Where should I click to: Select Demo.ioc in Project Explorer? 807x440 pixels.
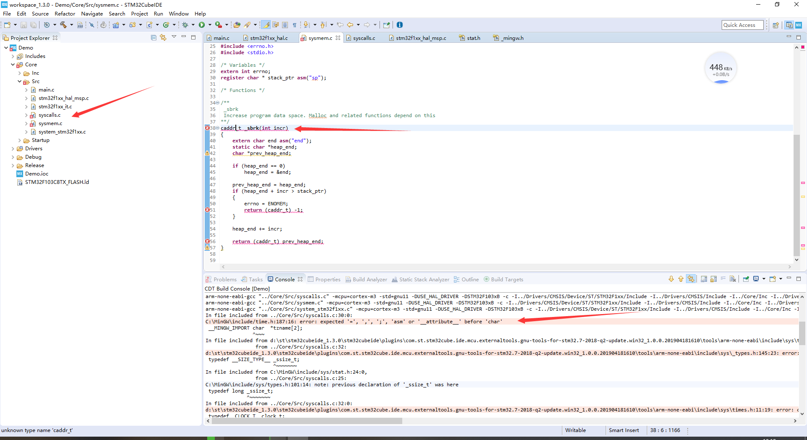coord(37,173)
